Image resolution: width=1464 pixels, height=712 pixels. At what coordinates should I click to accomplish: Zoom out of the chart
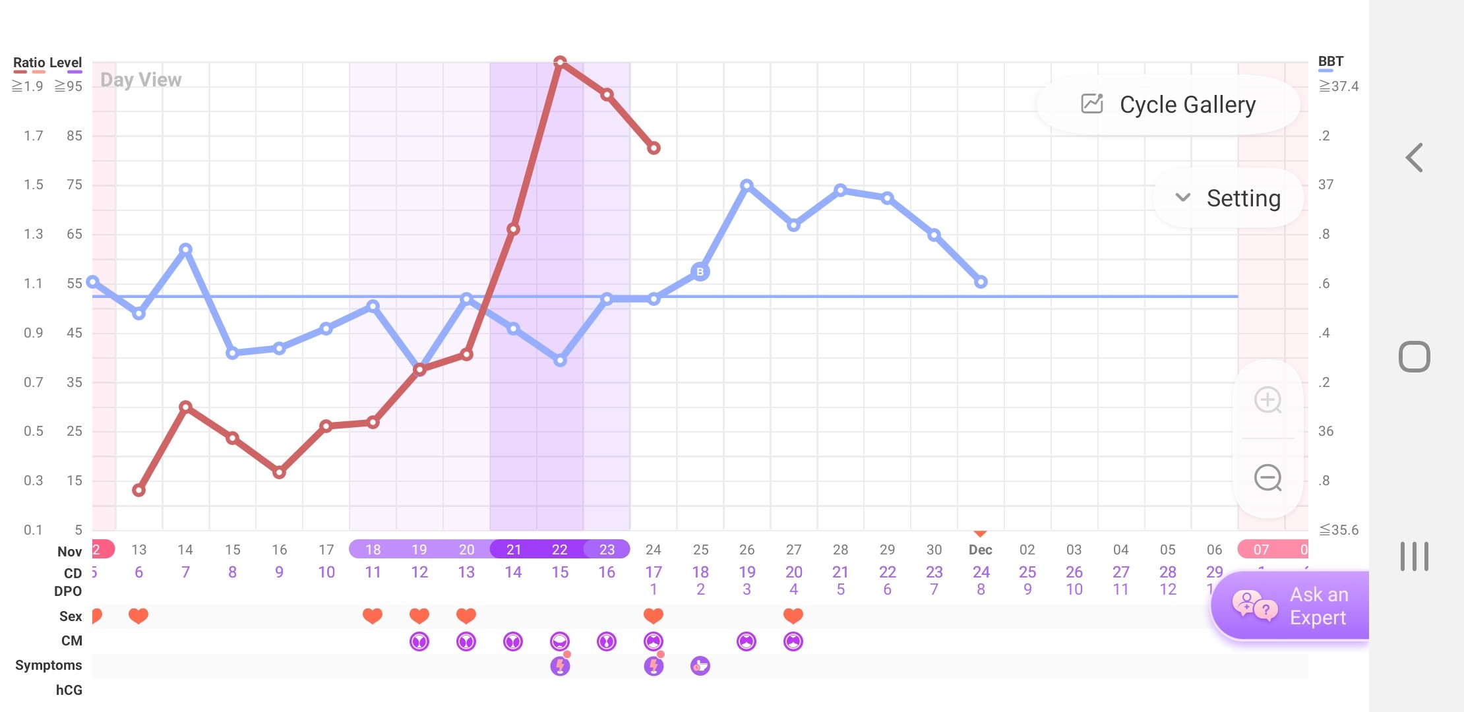[x=1267, y=478]
